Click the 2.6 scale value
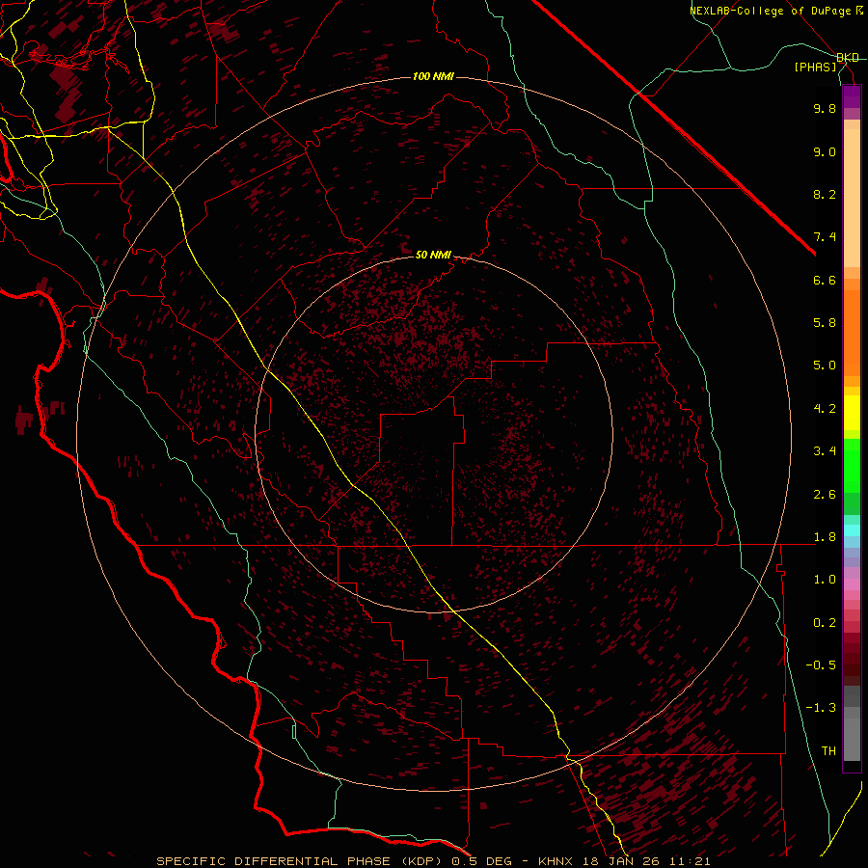Screen dimensions: 868x868 pos(825,495)
